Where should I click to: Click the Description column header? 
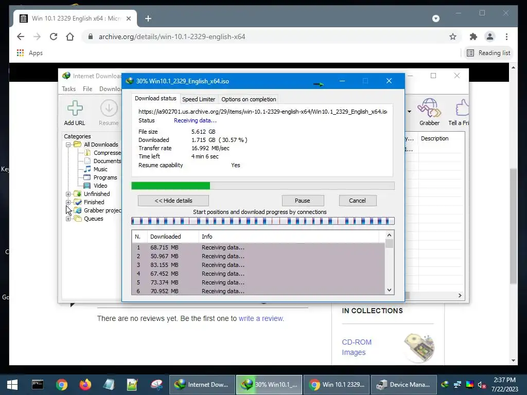pyautogui.click(x=441, y=138)
